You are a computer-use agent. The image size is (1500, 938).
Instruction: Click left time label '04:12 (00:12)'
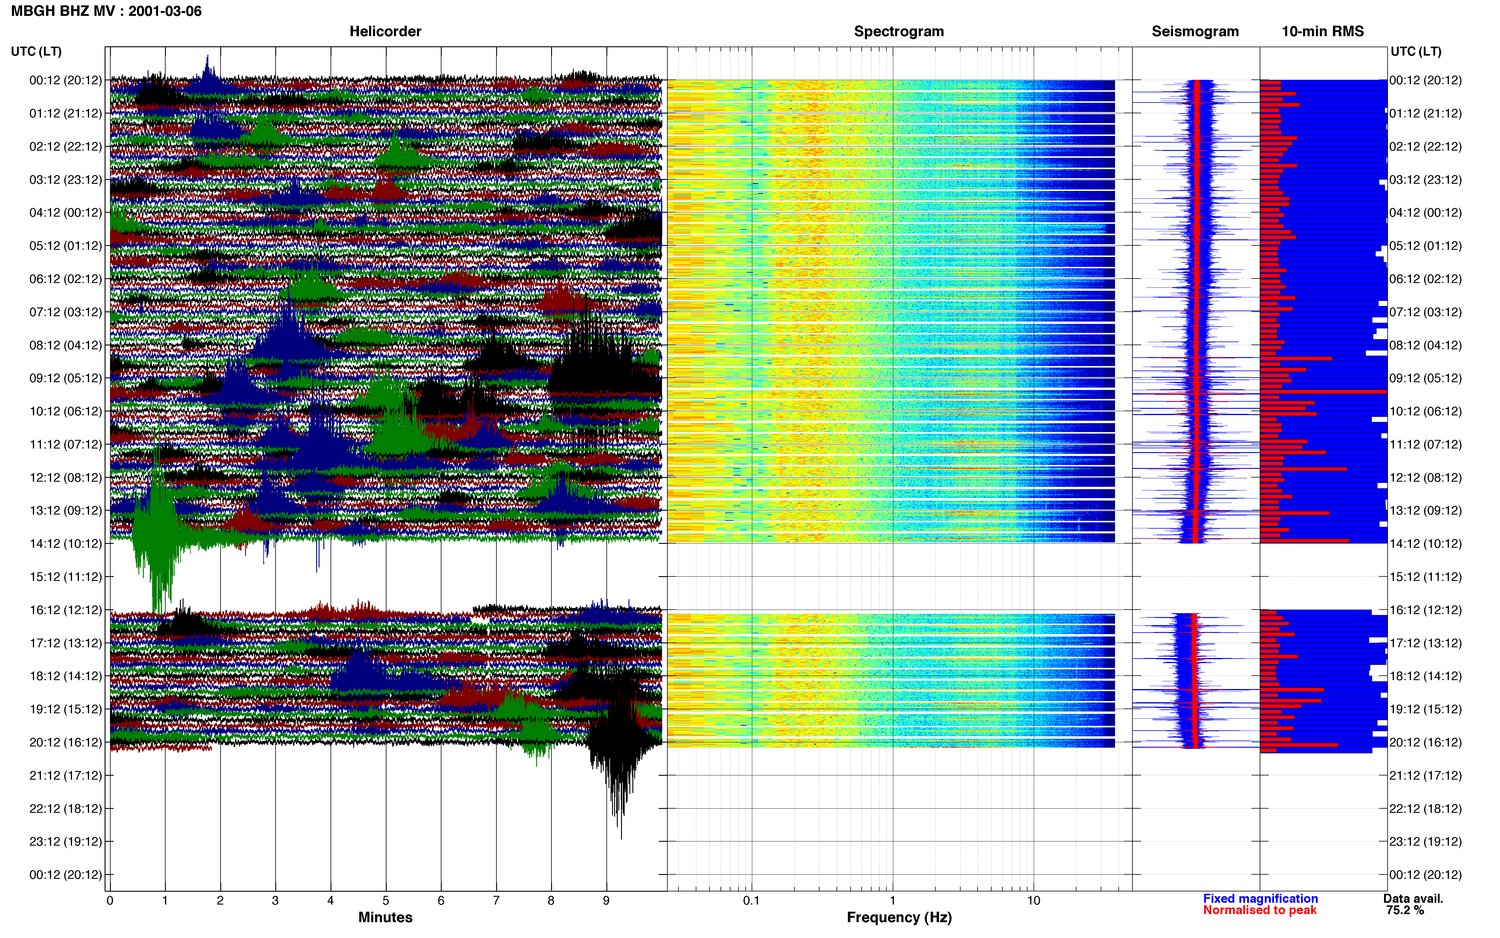(x=66, y=213)
